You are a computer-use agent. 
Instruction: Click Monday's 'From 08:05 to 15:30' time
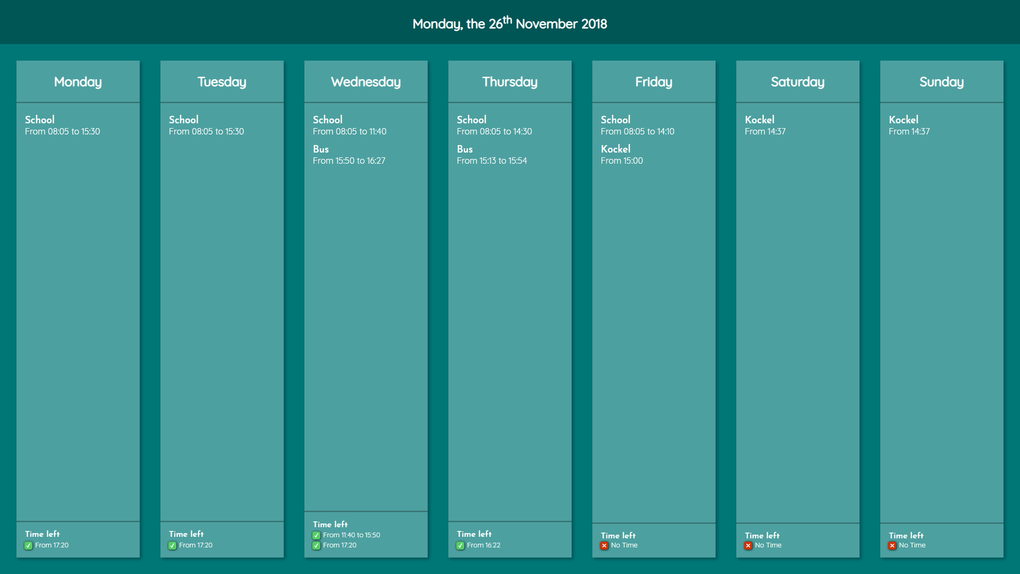63,131
